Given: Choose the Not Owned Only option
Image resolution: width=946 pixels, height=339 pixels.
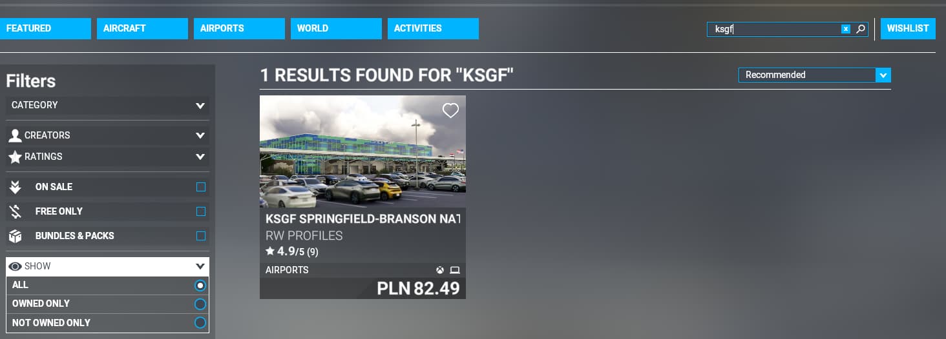Looking at the screenshot, I should coord(200,322).
